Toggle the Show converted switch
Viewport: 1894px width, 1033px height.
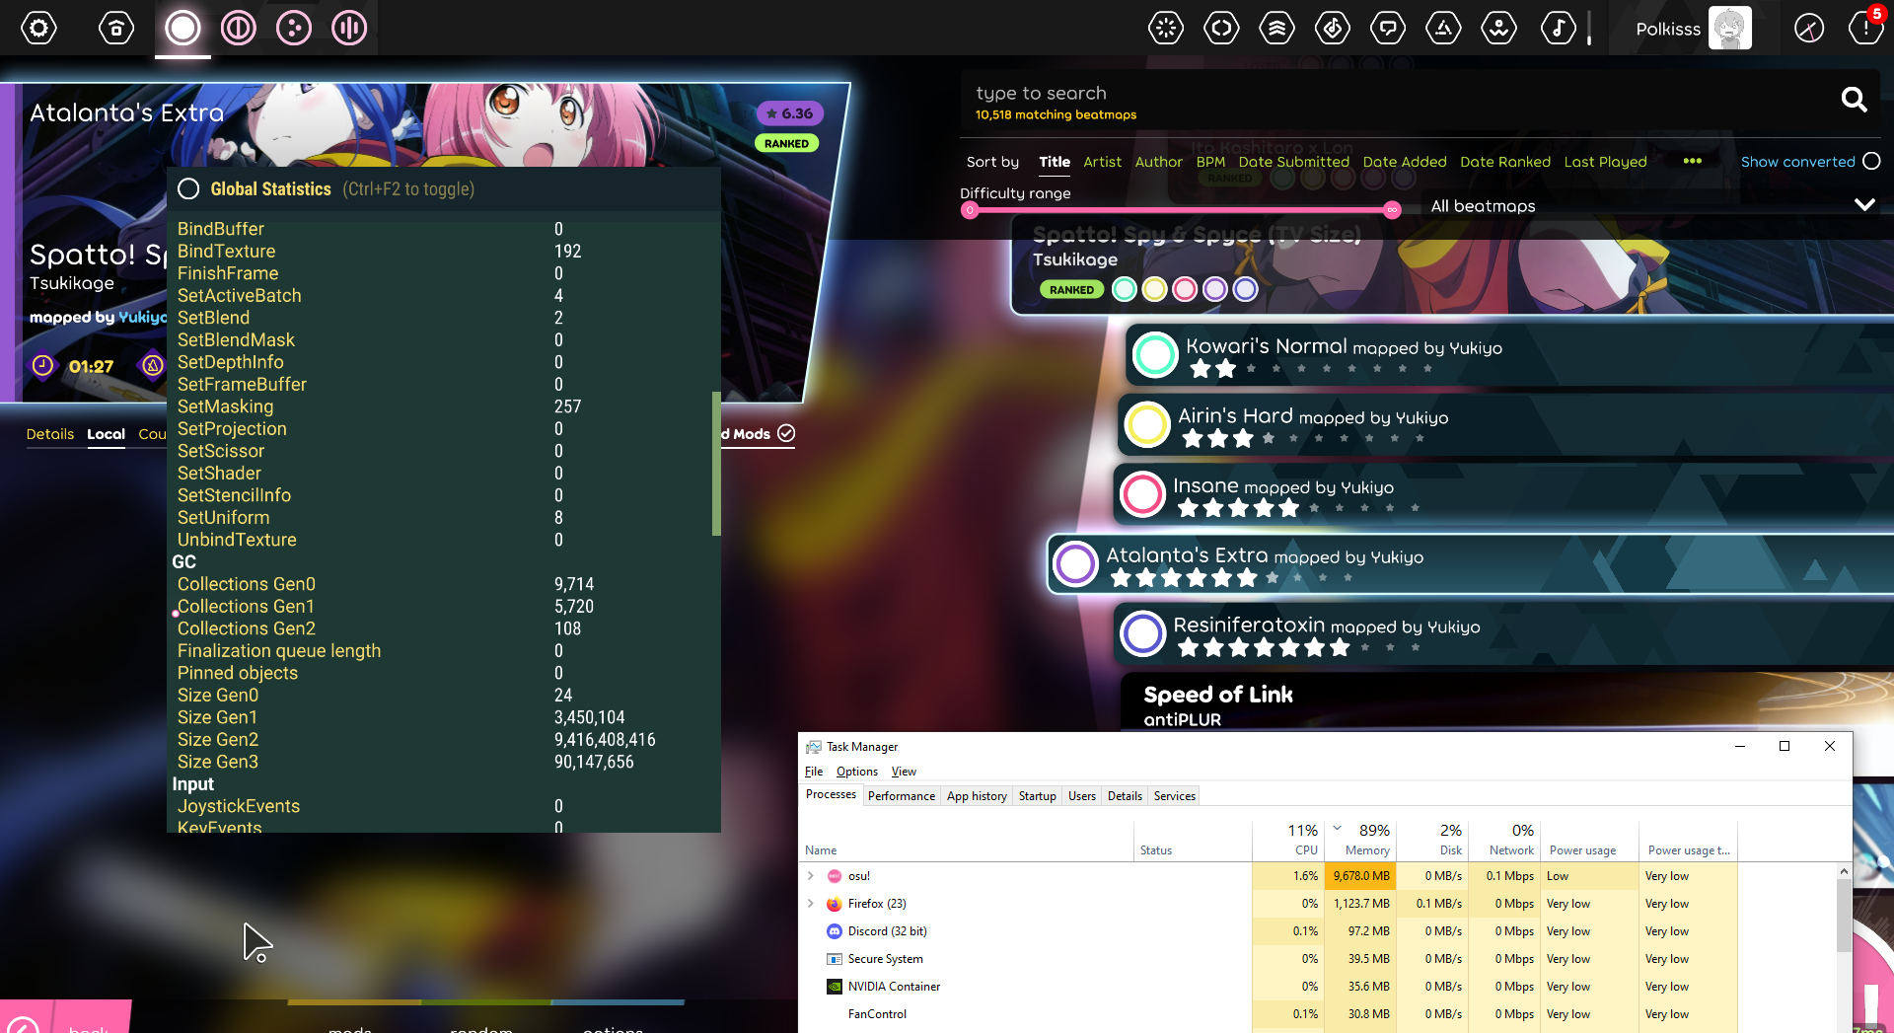coord(1871,161)
